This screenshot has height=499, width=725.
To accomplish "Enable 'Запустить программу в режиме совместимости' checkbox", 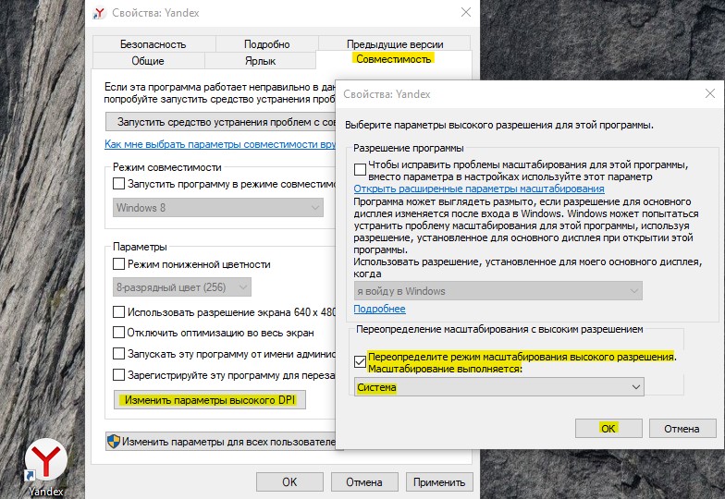I will (x=118, y=184).
